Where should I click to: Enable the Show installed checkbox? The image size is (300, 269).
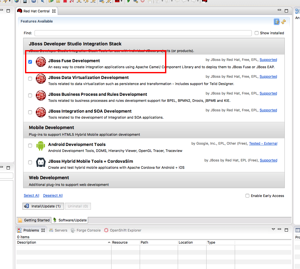click(x=257, y=33)
